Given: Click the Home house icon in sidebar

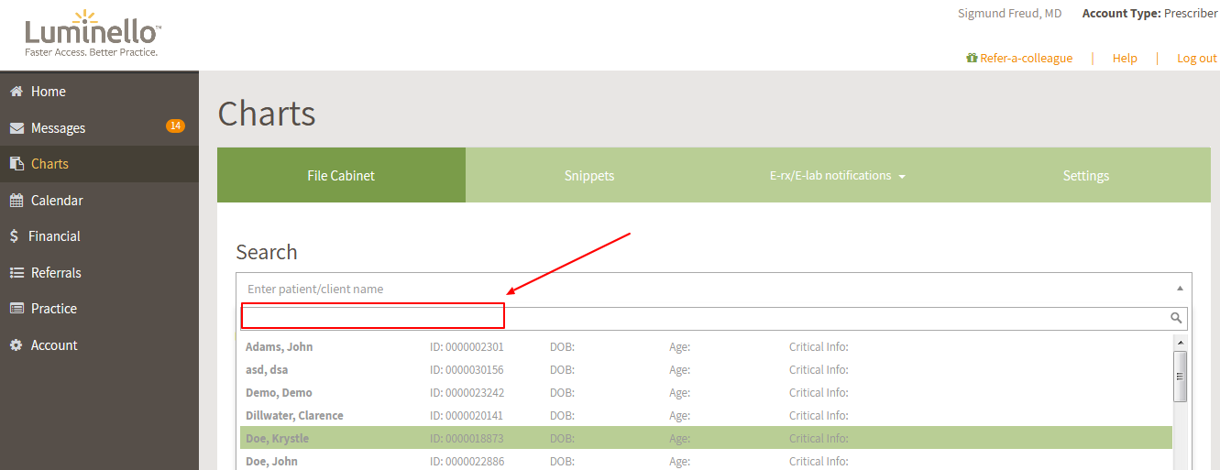Looking at the screenshot, I should pyautogui.click(x=16, y=92).
